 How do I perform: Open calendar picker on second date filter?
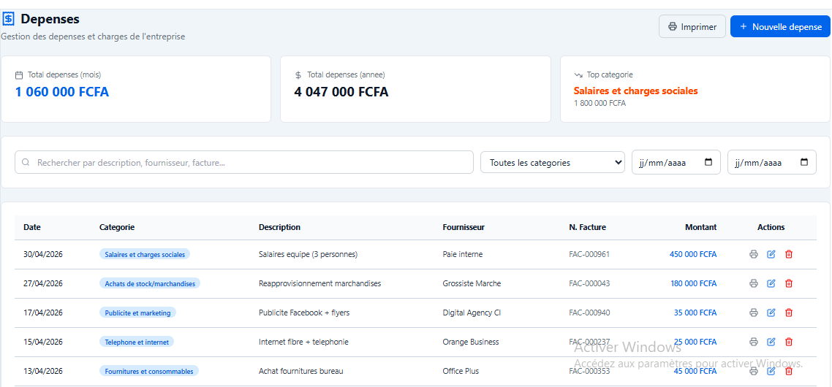point(804,163)
